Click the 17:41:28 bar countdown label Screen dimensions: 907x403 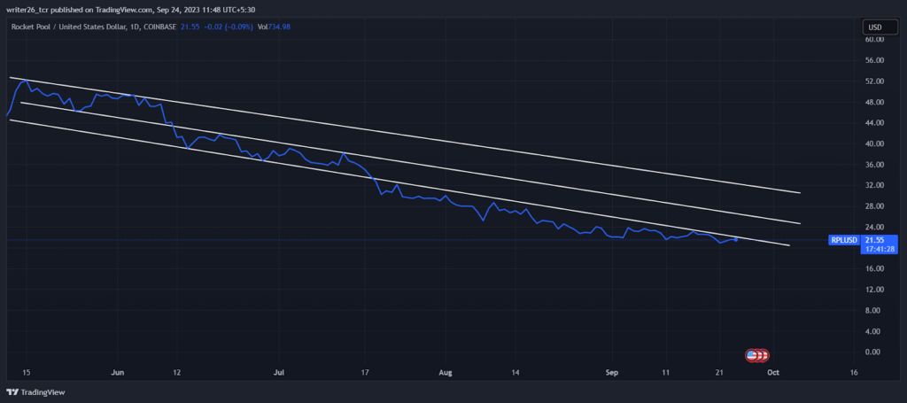point(880,249)
